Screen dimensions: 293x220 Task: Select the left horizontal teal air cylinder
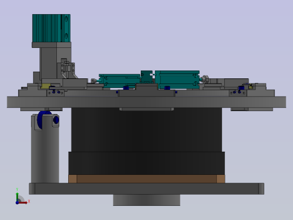point(119,81)
